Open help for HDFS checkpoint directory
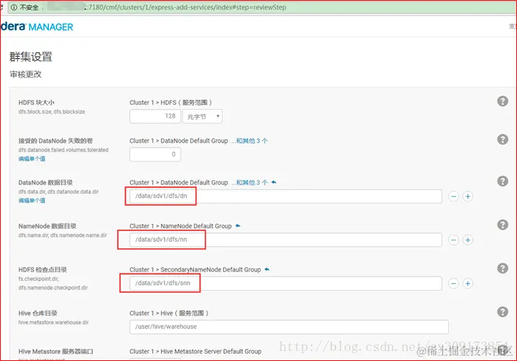Screen dimensions: 517x361 503,268
